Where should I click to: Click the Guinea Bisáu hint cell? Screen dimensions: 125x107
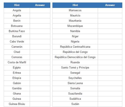pos(17,104)
